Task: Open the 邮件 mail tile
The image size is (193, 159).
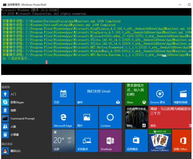Action: click(x=99, y=94)
